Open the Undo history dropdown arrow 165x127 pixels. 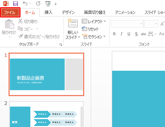30,4
